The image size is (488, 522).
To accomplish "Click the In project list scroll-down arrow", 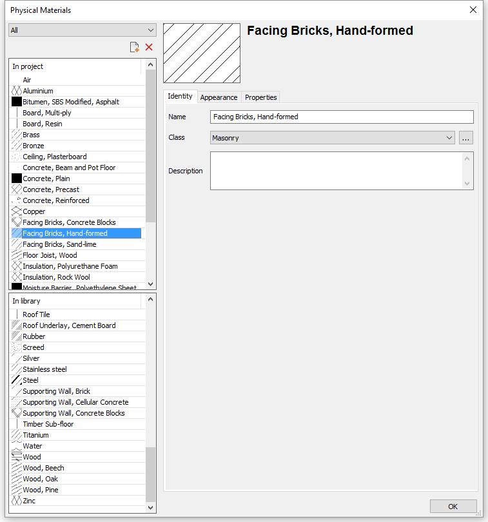I will coord(151,284).
